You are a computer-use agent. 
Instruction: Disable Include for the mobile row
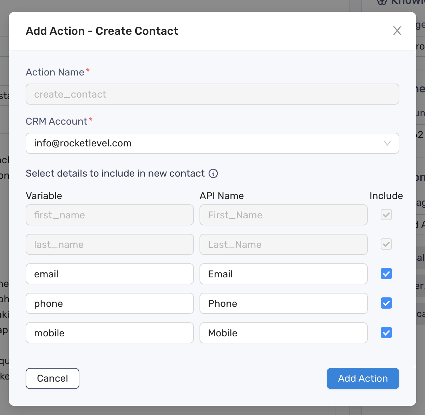pos(386,333)
